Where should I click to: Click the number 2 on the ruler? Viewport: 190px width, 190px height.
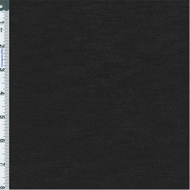[2, 46]
